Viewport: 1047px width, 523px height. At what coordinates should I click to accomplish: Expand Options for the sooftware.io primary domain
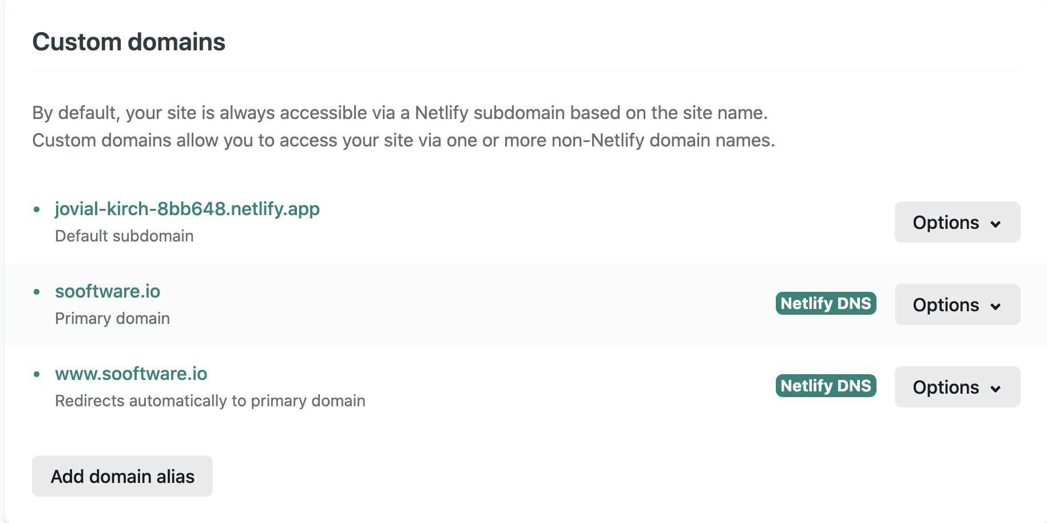click(957, 304)
